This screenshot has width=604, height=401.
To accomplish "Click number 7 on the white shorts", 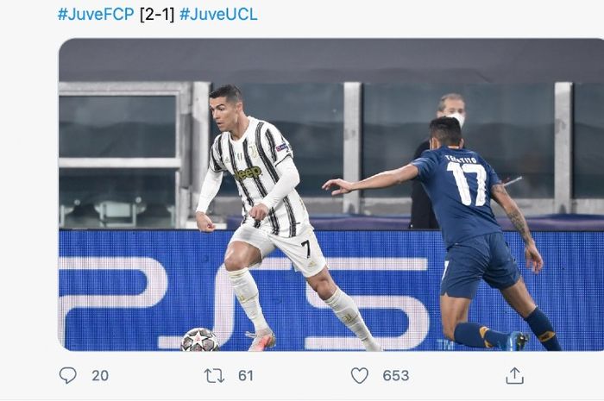I will 306,248.
